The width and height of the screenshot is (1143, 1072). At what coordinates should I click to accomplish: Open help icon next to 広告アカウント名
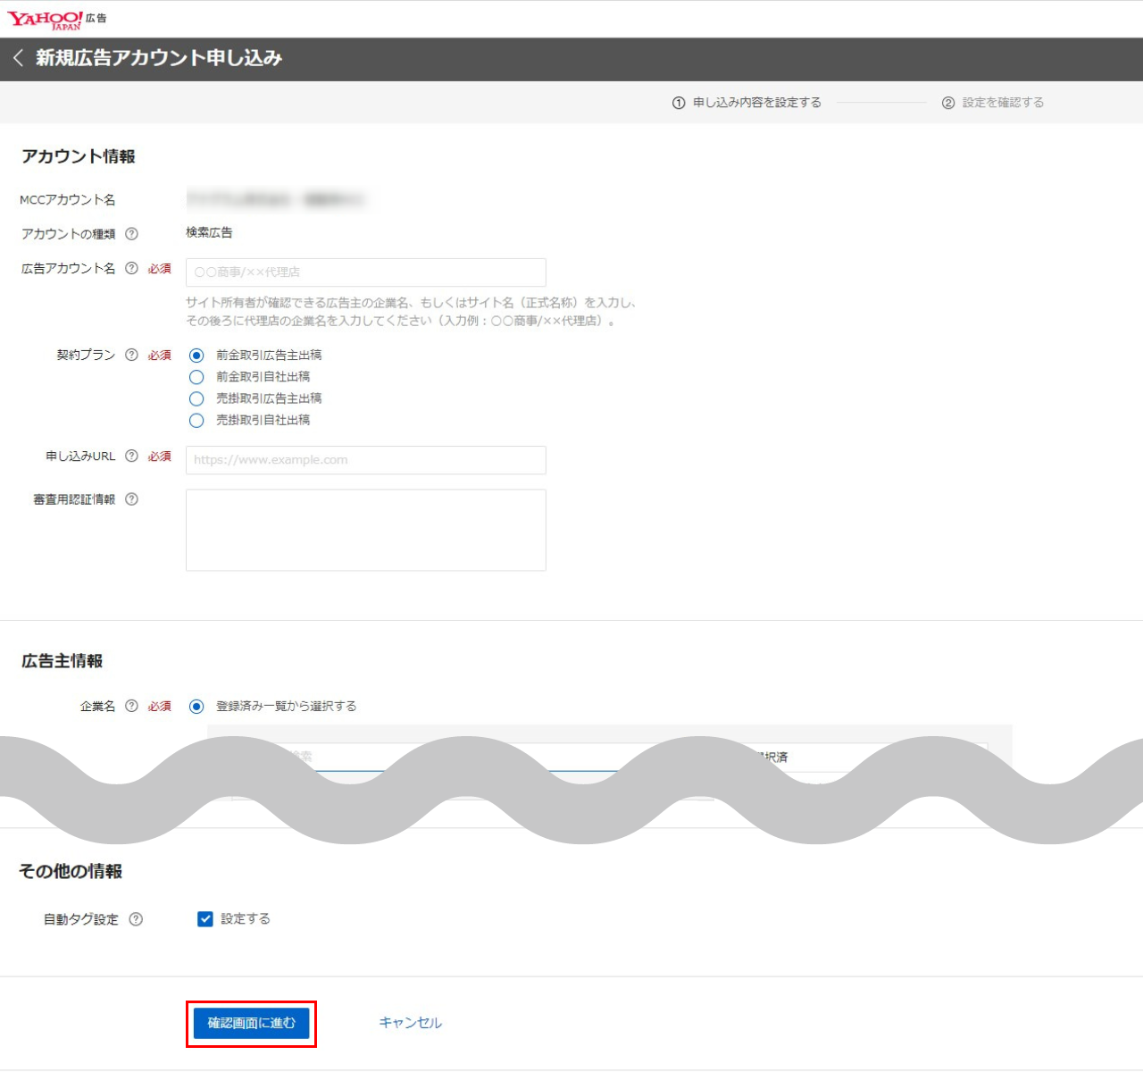(x=131, y=268)
